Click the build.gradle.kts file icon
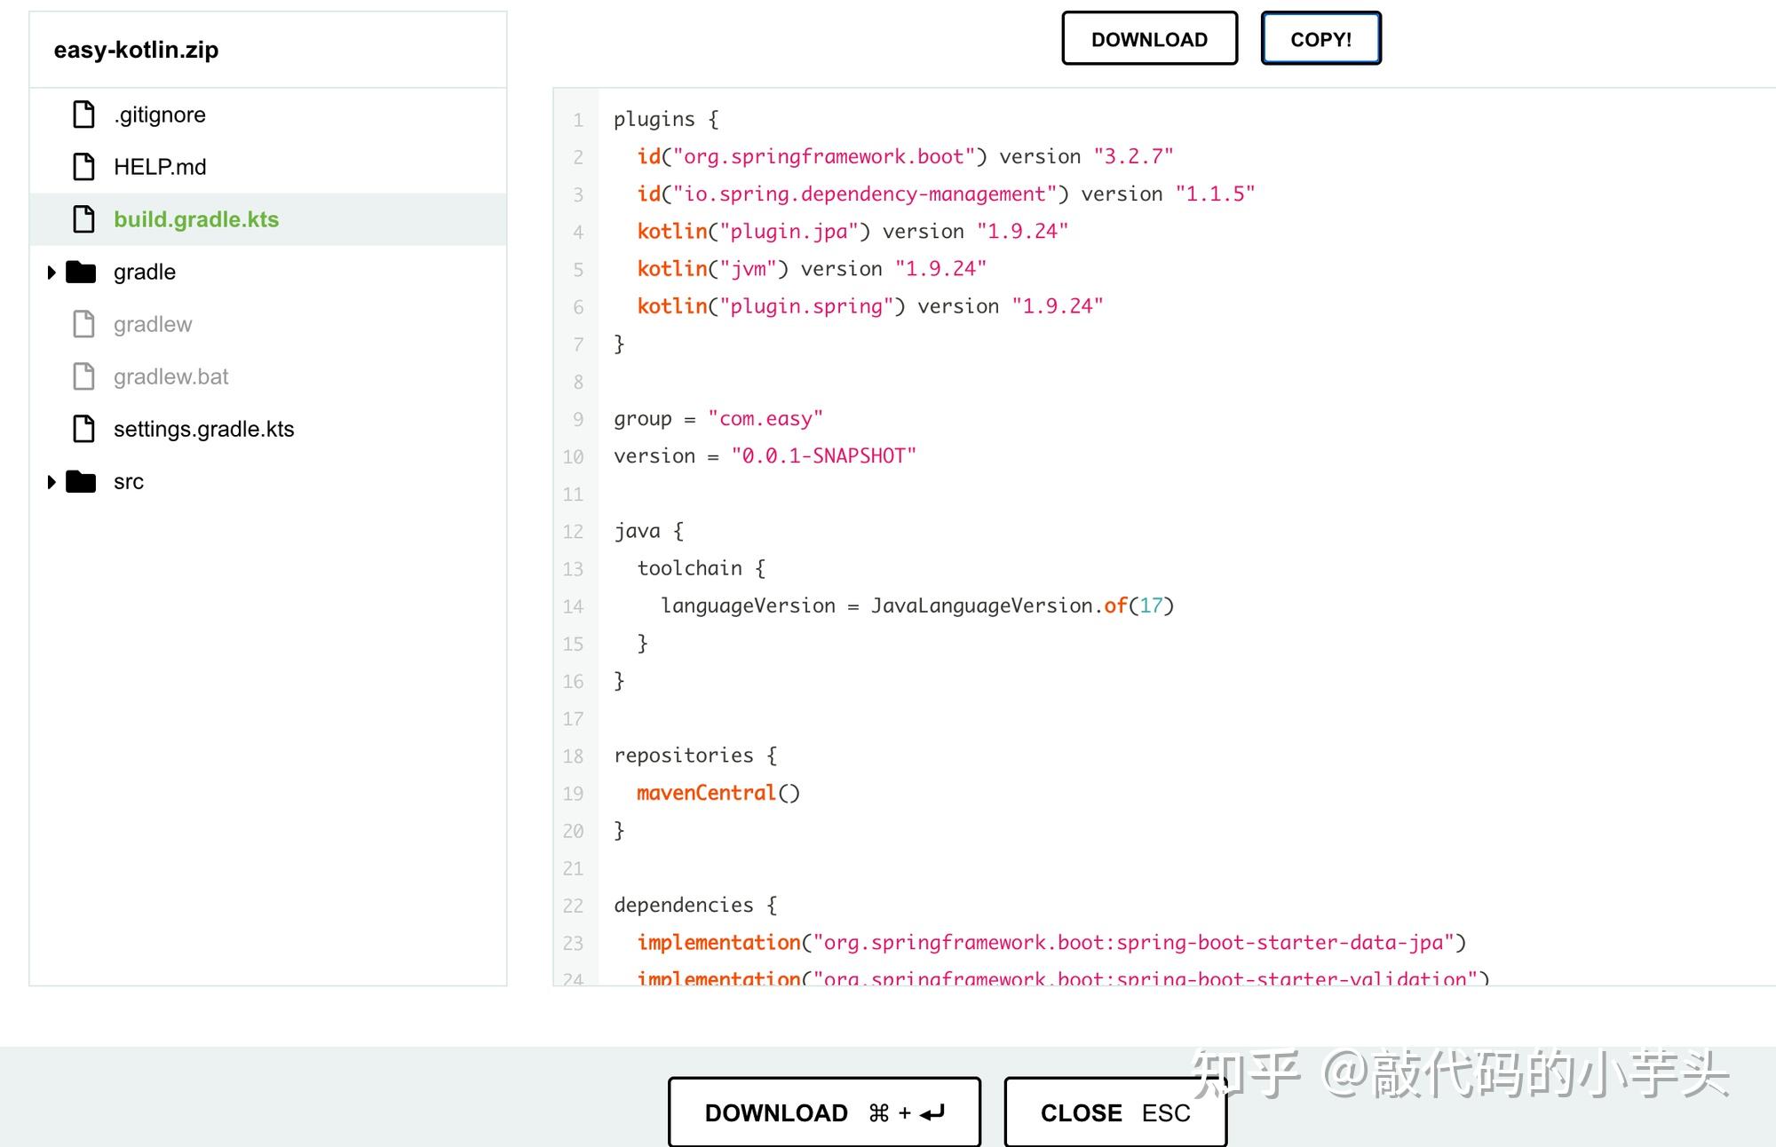 pos(83,219)
